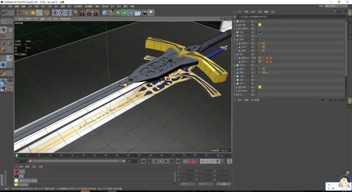Click the timeline preview range slider bar
This screenshot has width=352, height=192.
pyautogui.click(x=77, y=161)
